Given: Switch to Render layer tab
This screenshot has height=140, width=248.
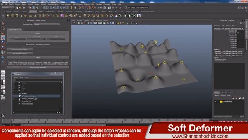Looking at the screenshot, I should (x=224, y=93).
